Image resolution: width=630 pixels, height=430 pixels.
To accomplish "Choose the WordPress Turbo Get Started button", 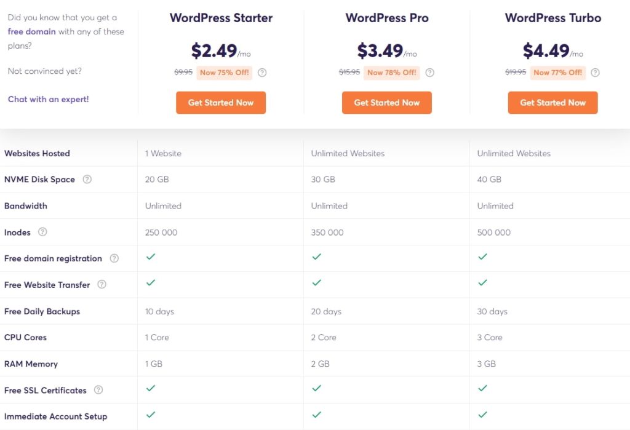I will click(552, 103).
